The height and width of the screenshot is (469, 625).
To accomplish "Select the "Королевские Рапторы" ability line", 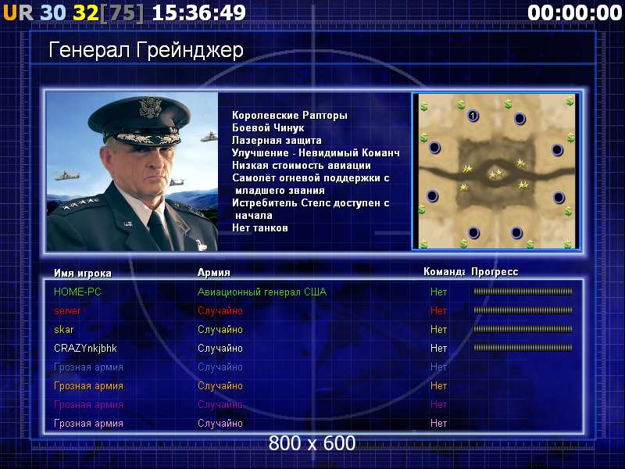I will (x=290, y=116).
